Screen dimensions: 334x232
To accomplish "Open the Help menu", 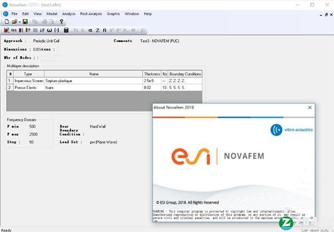I will (148, 14).
